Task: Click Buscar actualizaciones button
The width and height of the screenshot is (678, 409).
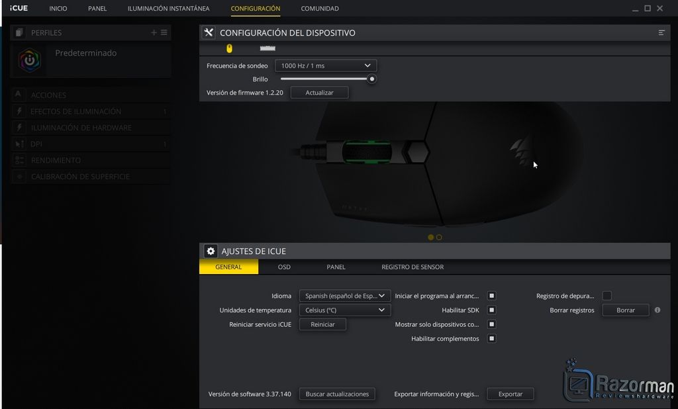Action: tap(337, 394)
